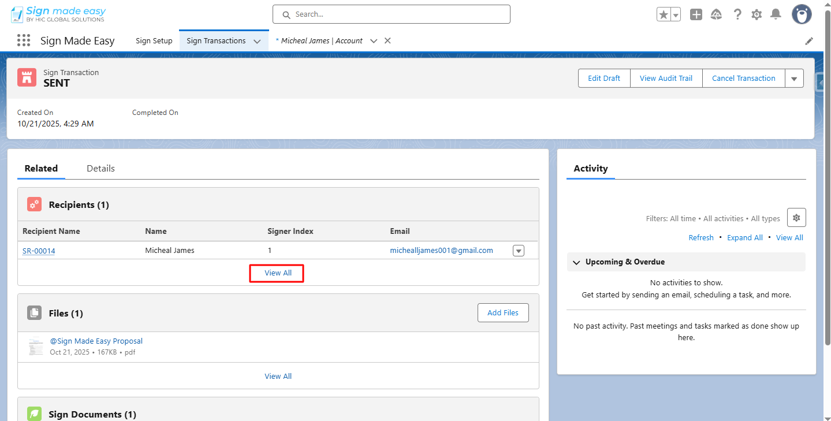This screenshot has height=421, width=831.
Task: Open the Sign Transactions tab dropdown chevron
Action: 257,41
